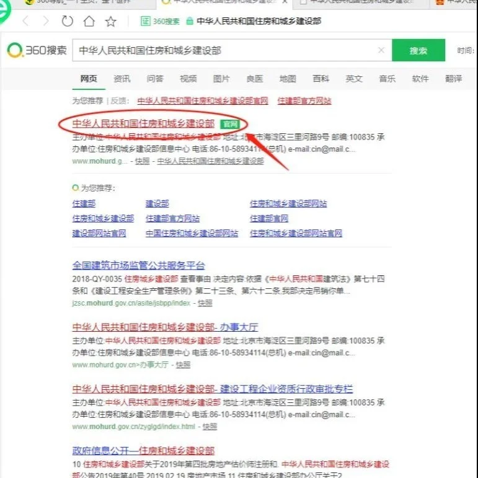Click recommended link 住房和城乡建设部
The height and width of the screenshot is (478, 478).
point(103,218)
